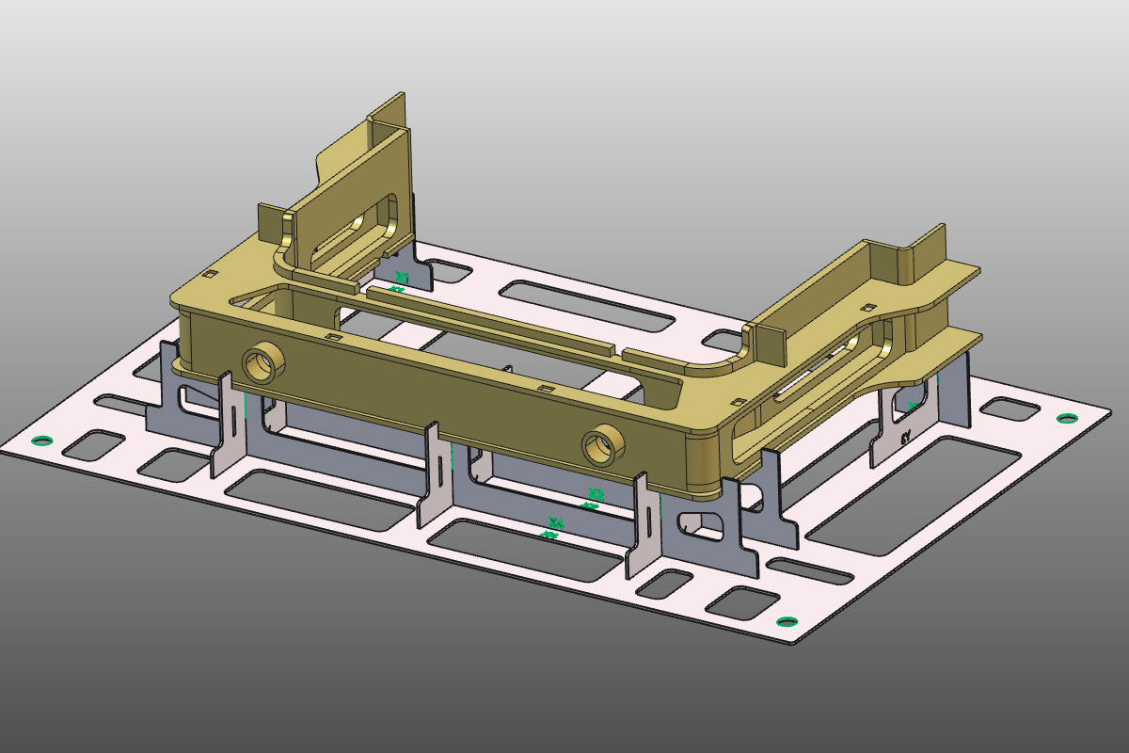Click the green X4 marker on the baseplate
Image resolution: width=1129 pixels, height=753 pixels.
pos(555,521)
